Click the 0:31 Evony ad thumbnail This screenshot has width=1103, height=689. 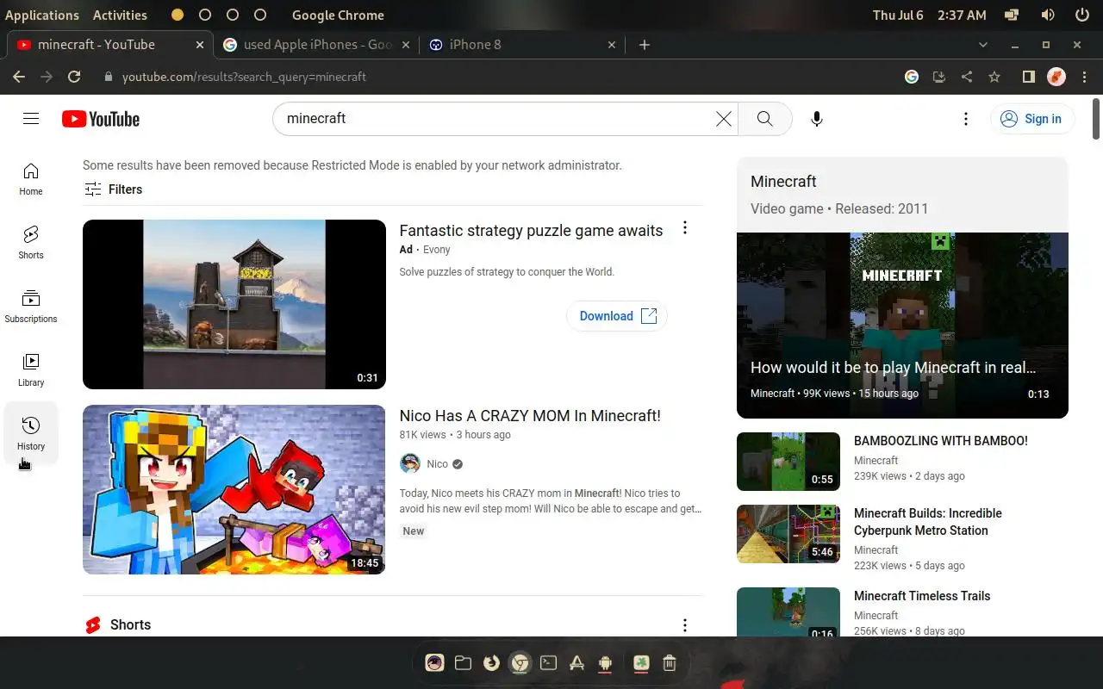coord(234,304)
